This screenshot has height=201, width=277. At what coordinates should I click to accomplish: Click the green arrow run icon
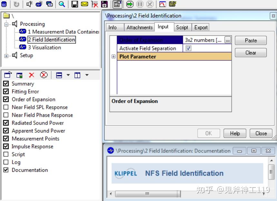click(130, 4)
